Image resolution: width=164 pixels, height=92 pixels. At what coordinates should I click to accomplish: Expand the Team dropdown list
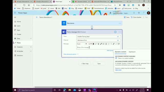[x=118, y=37]
